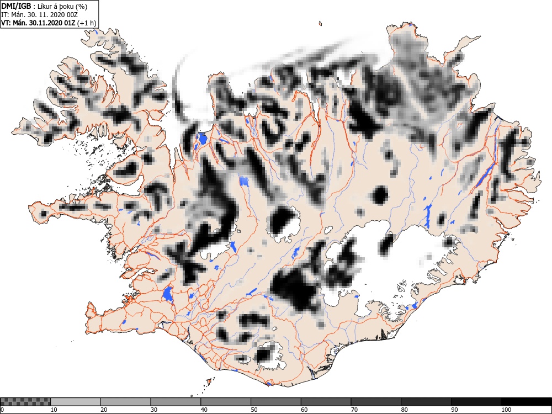Click the 40–50% legend color segment
The height and width of the screenshot is (414, 552).
tap(226, 402)
